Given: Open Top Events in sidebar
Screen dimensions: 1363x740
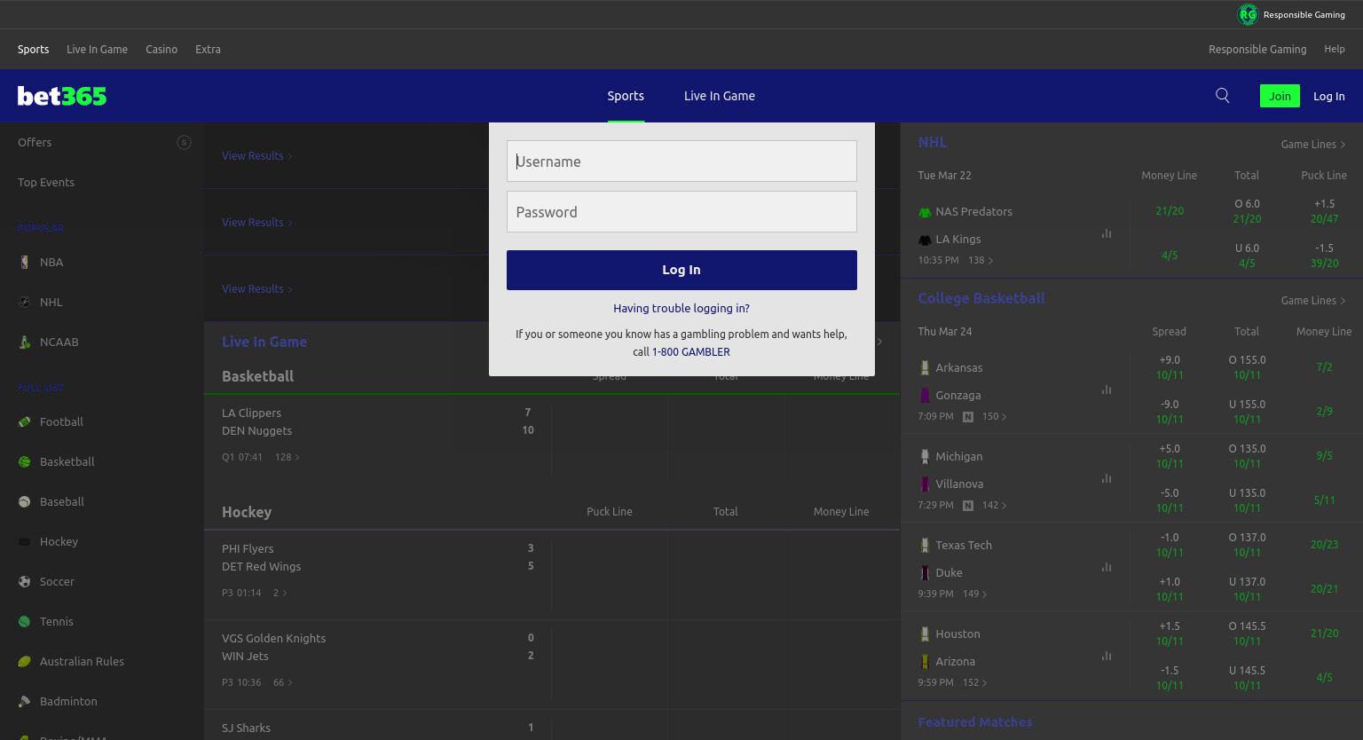Looking at the screenshot, I should pos(46,182).
